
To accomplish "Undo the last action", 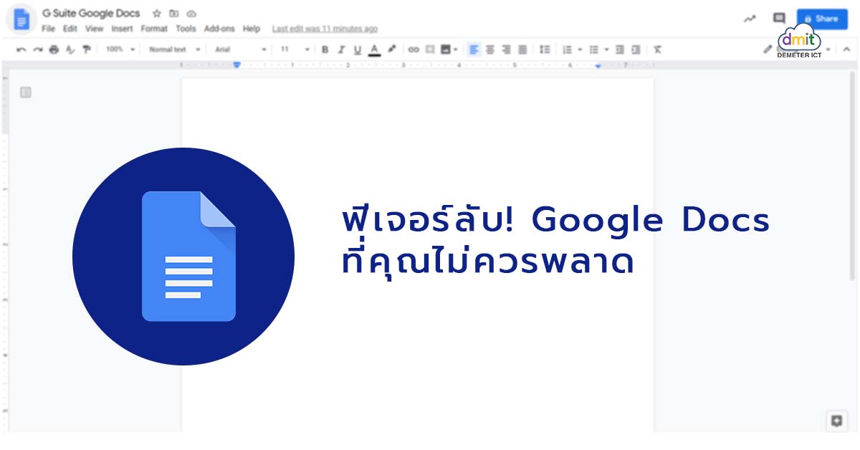I will tap(21, 49).
